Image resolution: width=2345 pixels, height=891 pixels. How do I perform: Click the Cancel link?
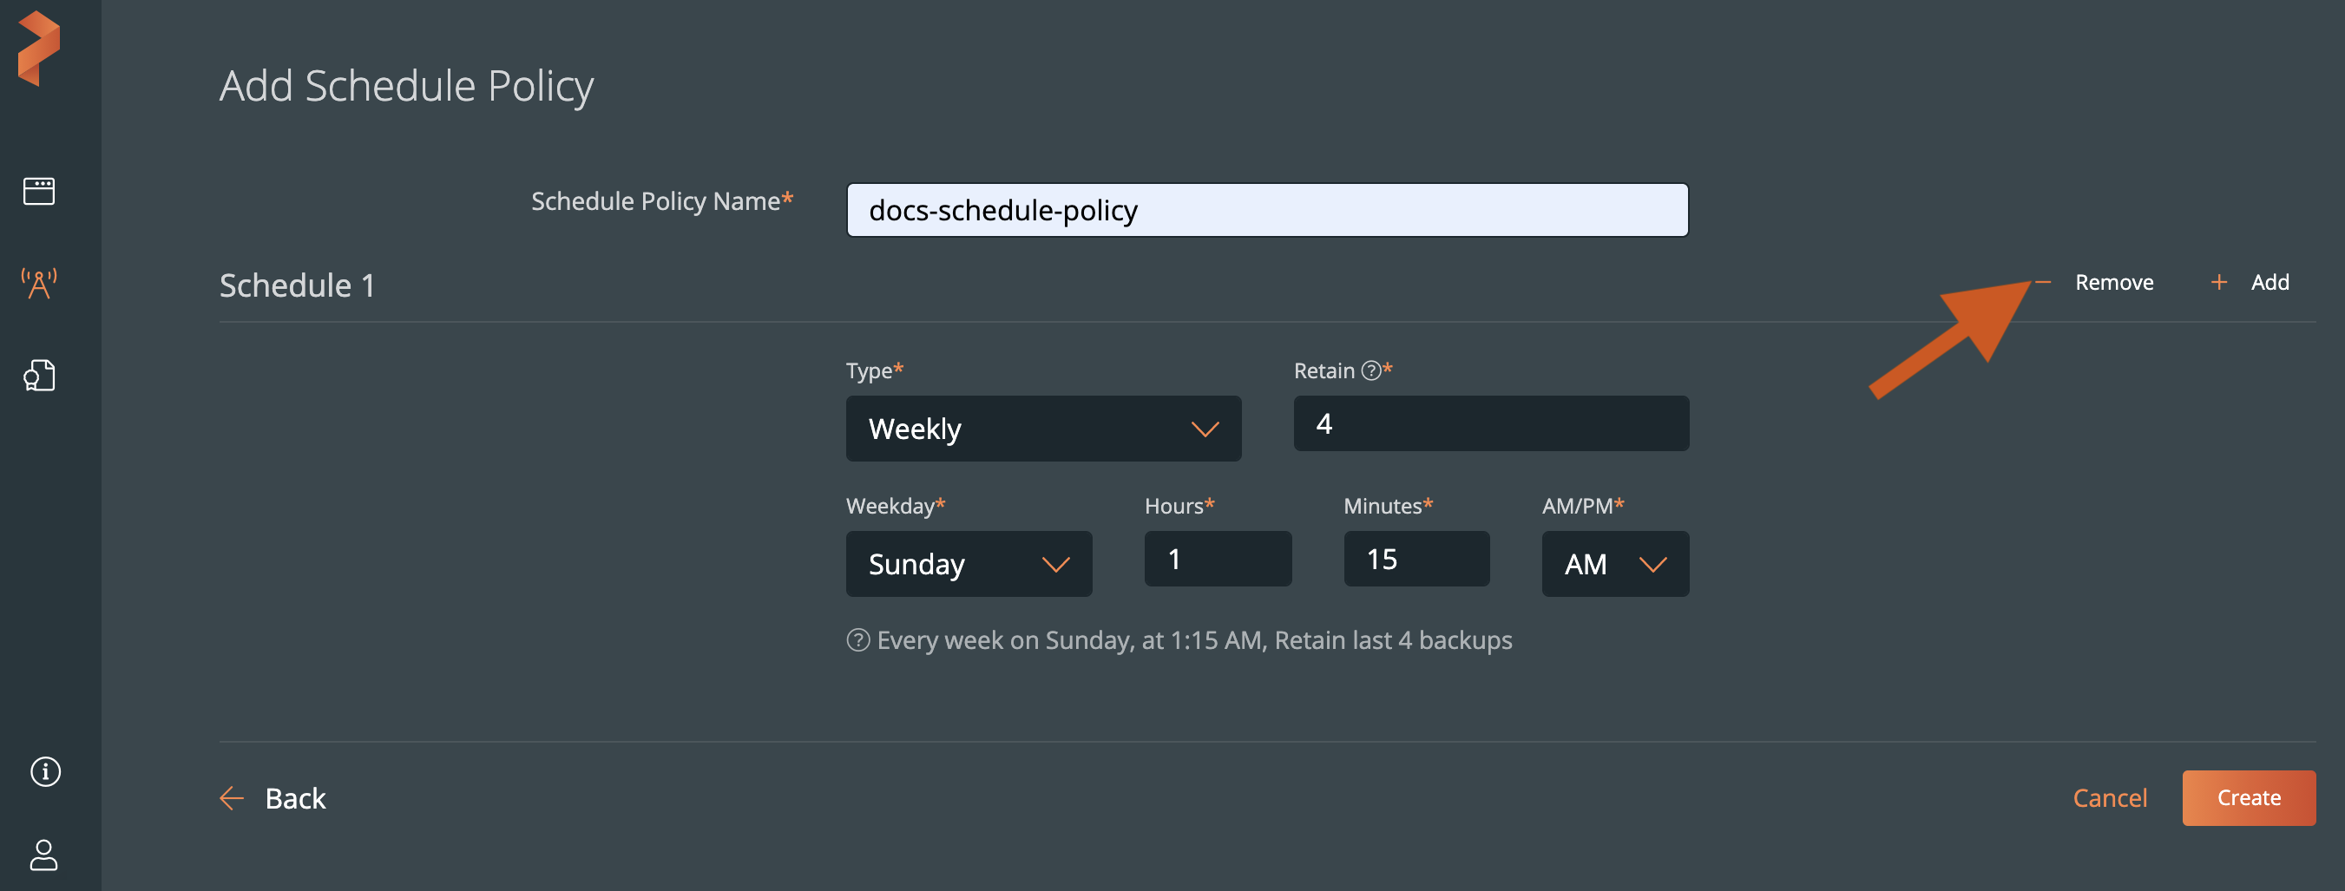tap(2109, 797)
